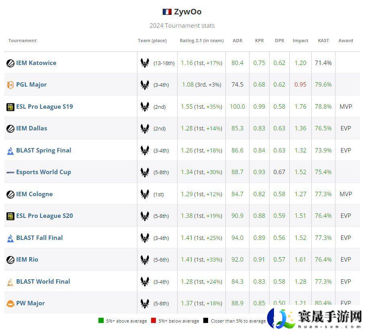This screenshot has width=366, height=331.
Task: Click the PGL Major orange logo icon
Action: tap(10, 85)
